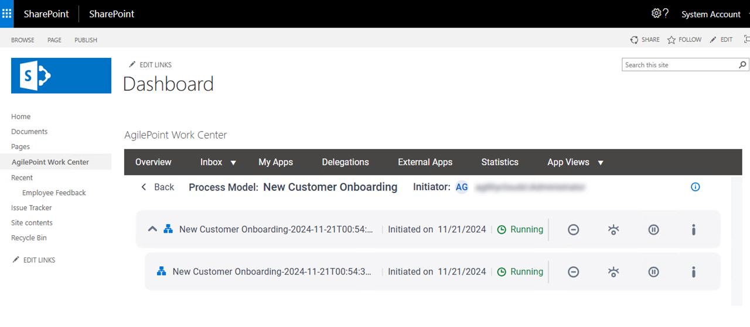
Task: Click the blue info icon beside Initiator
Action: point(696,187)
